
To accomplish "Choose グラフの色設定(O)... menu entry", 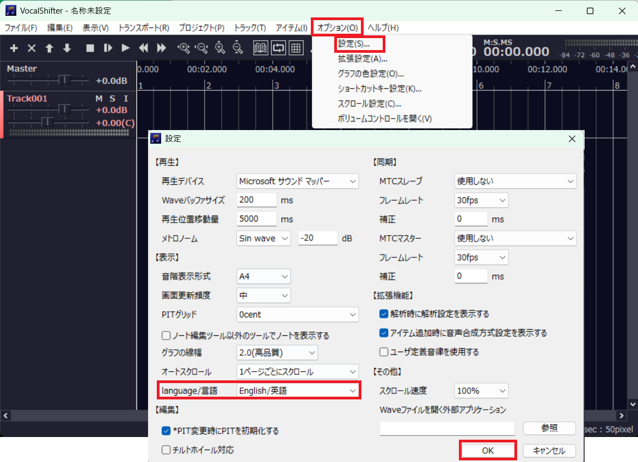I will click(371, 73).
